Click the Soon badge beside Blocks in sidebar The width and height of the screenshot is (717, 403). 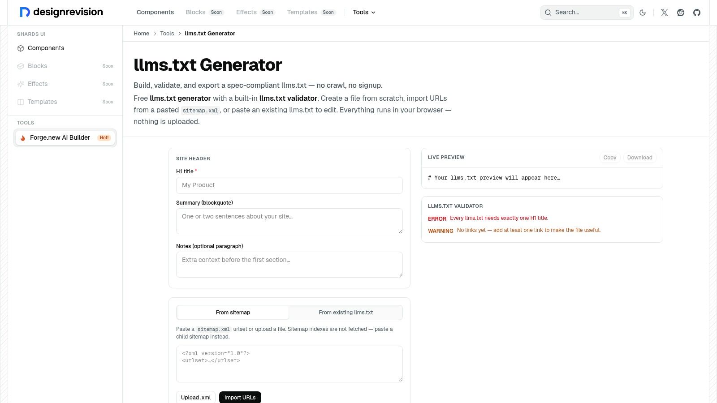[108, 66]
